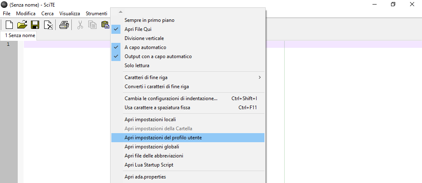The image size is (422, 183).
Task: Click the Close document toolbar icon
Action: (48, 25)
